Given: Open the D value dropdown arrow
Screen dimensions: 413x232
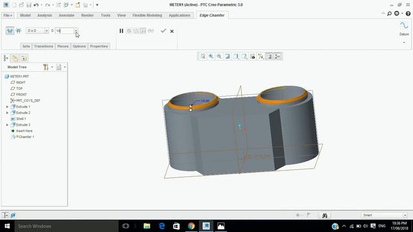Looking at the screenshot, I should click(x=76, y=31).
